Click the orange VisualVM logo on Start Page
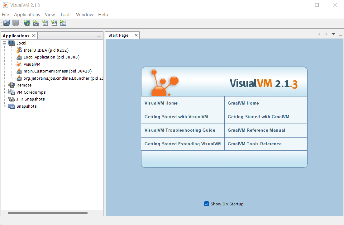The width and height of the screenshot is (344, 225). click(x=165, y=83)
